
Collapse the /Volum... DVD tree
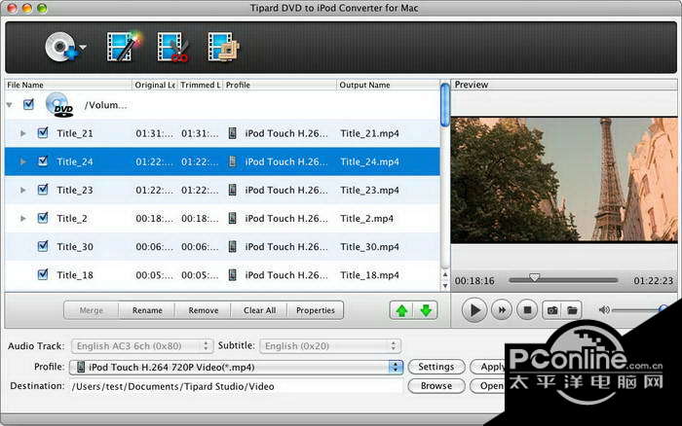pyautogui.click(x=10, y=105)
